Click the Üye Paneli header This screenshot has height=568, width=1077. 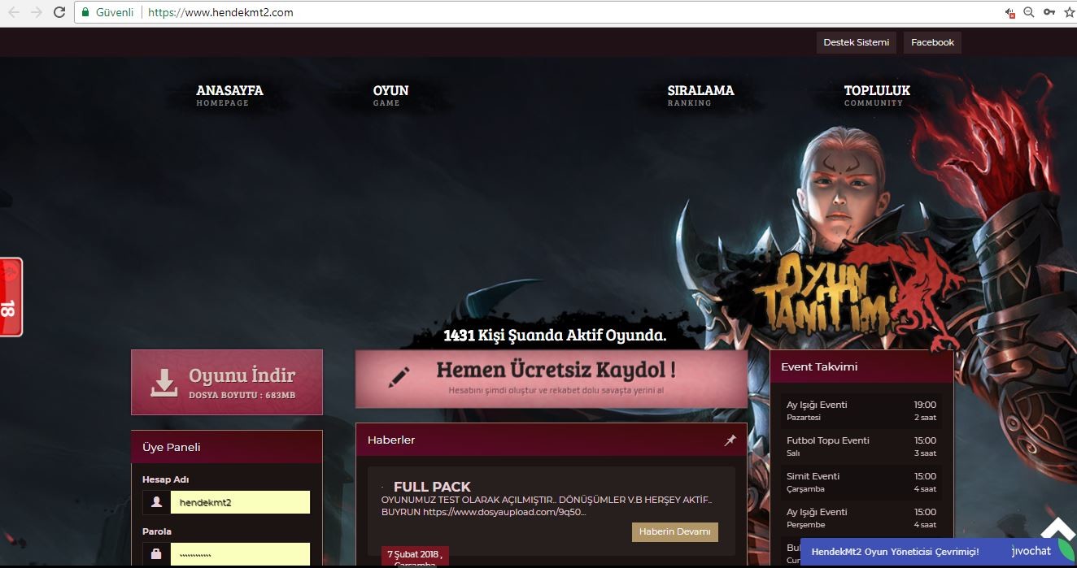point(227,447)
